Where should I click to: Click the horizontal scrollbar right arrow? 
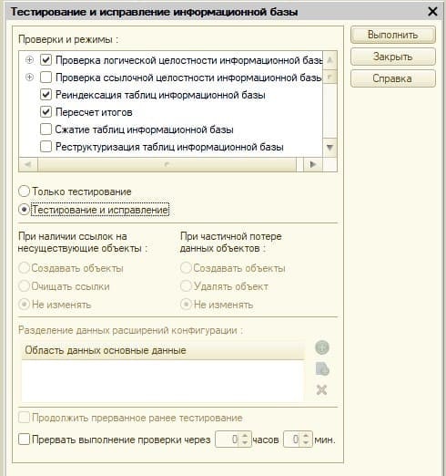(313, 164)
